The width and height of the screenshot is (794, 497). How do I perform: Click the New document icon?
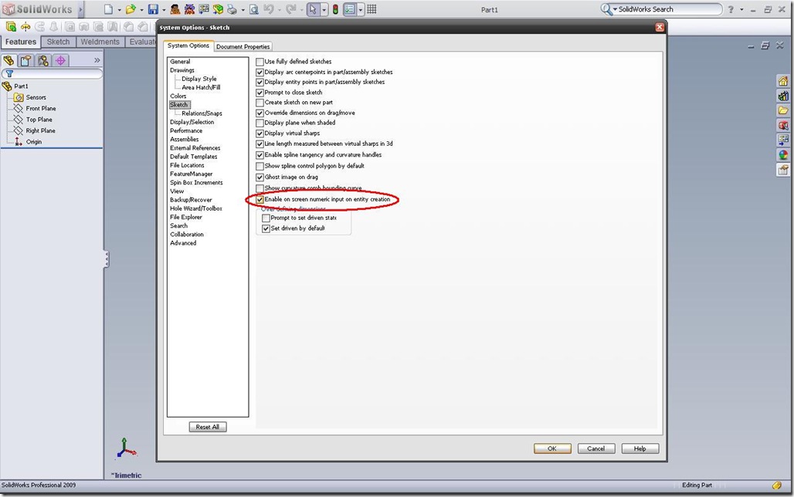(x=108, y=9)
